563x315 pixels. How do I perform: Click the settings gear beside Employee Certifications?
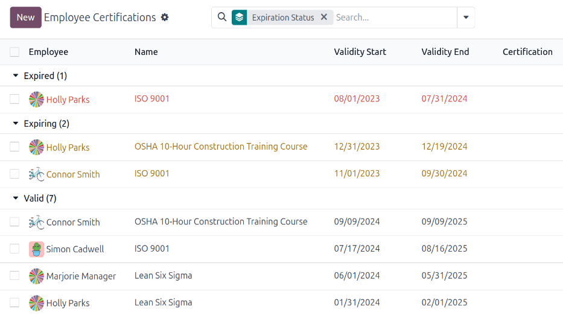point(165,17)
